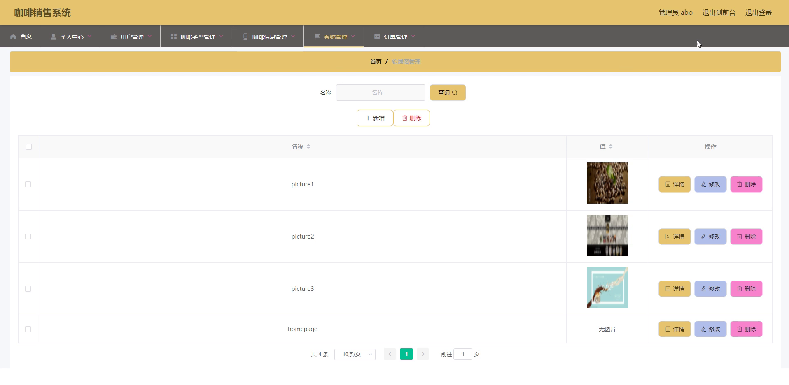This screenshot has width=789, height=385.
Task: Expand the 咖啡信息管理 menu chevron
Action: click(x=293, y=36)
